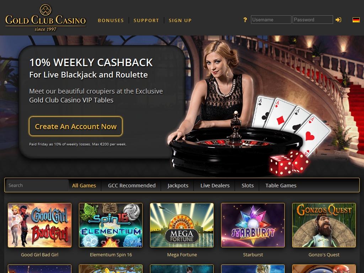Select the Slots tab

tap(247, 186)
